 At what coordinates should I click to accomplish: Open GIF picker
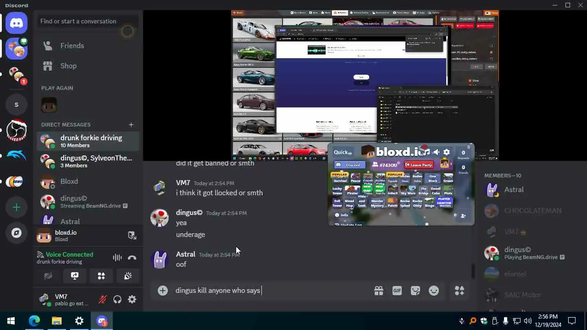point(397,291)
